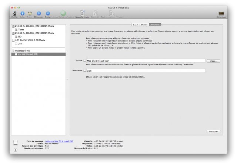Click the Destination field disk icon
Image resolution: width=237 pixels, height=167 pixels.
pos(85,71)
